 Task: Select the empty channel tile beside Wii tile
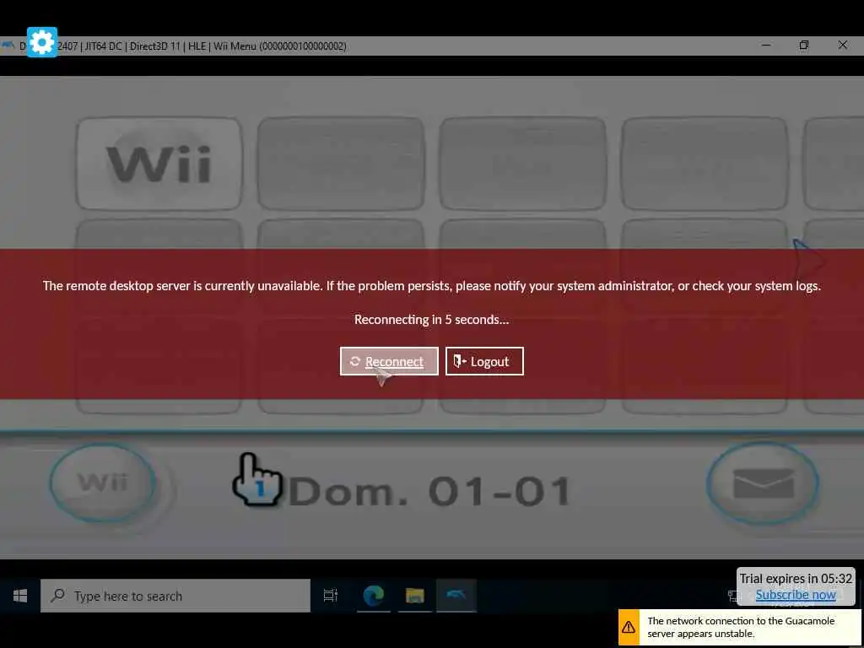[341, 164]
